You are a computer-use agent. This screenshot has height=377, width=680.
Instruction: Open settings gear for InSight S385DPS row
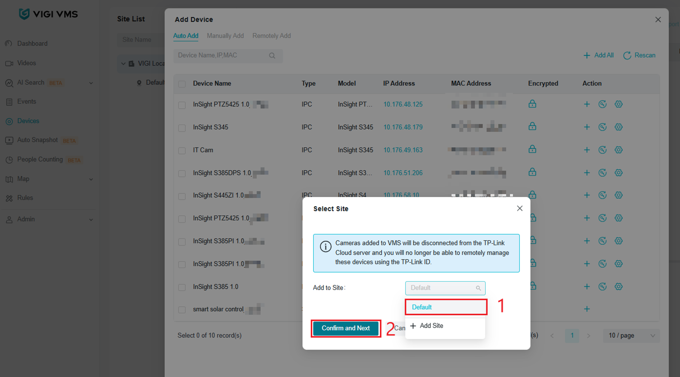619,172
